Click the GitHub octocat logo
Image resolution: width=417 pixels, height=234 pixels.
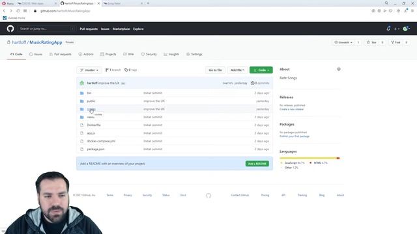(10, 29)
